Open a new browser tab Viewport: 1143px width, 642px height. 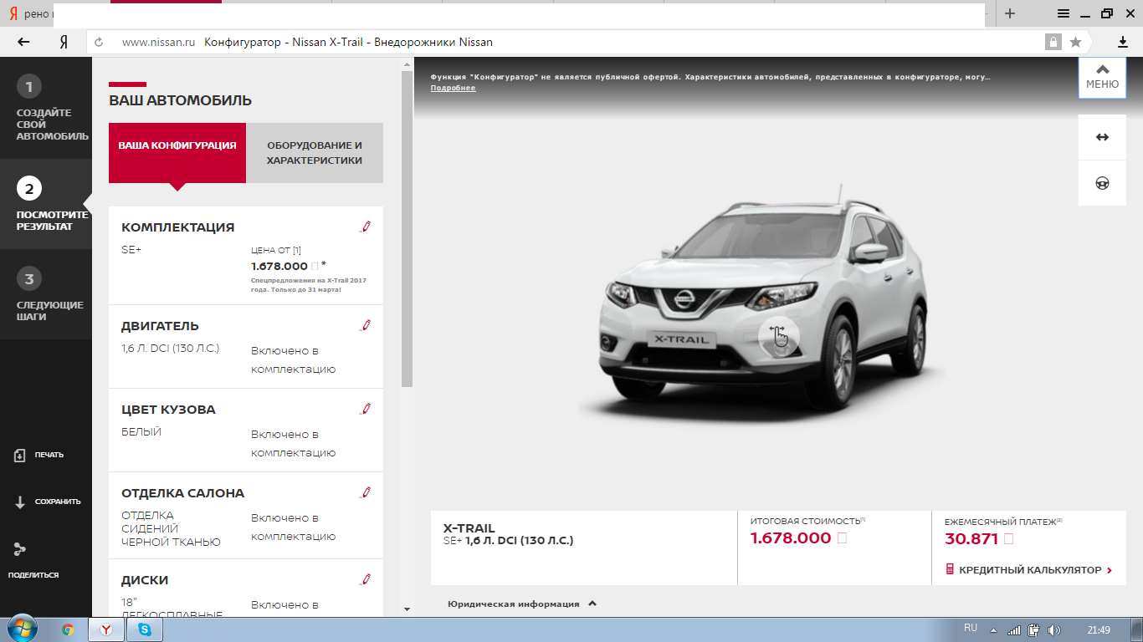click(1010, 13)
